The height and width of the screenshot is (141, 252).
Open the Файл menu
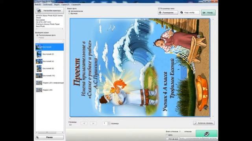click(38, 5)
